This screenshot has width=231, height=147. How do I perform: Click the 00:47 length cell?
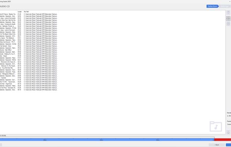(19, 36)
